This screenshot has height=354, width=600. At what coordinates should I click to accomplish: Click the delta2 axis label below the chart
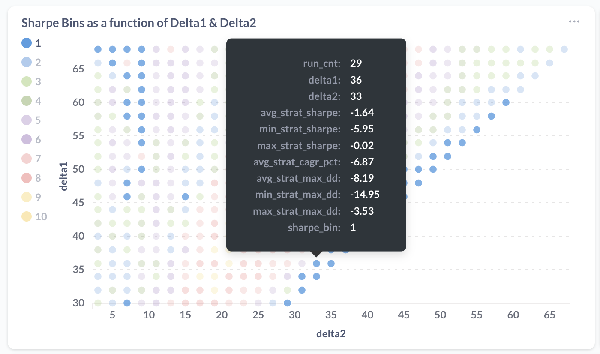tap(331, 333)
